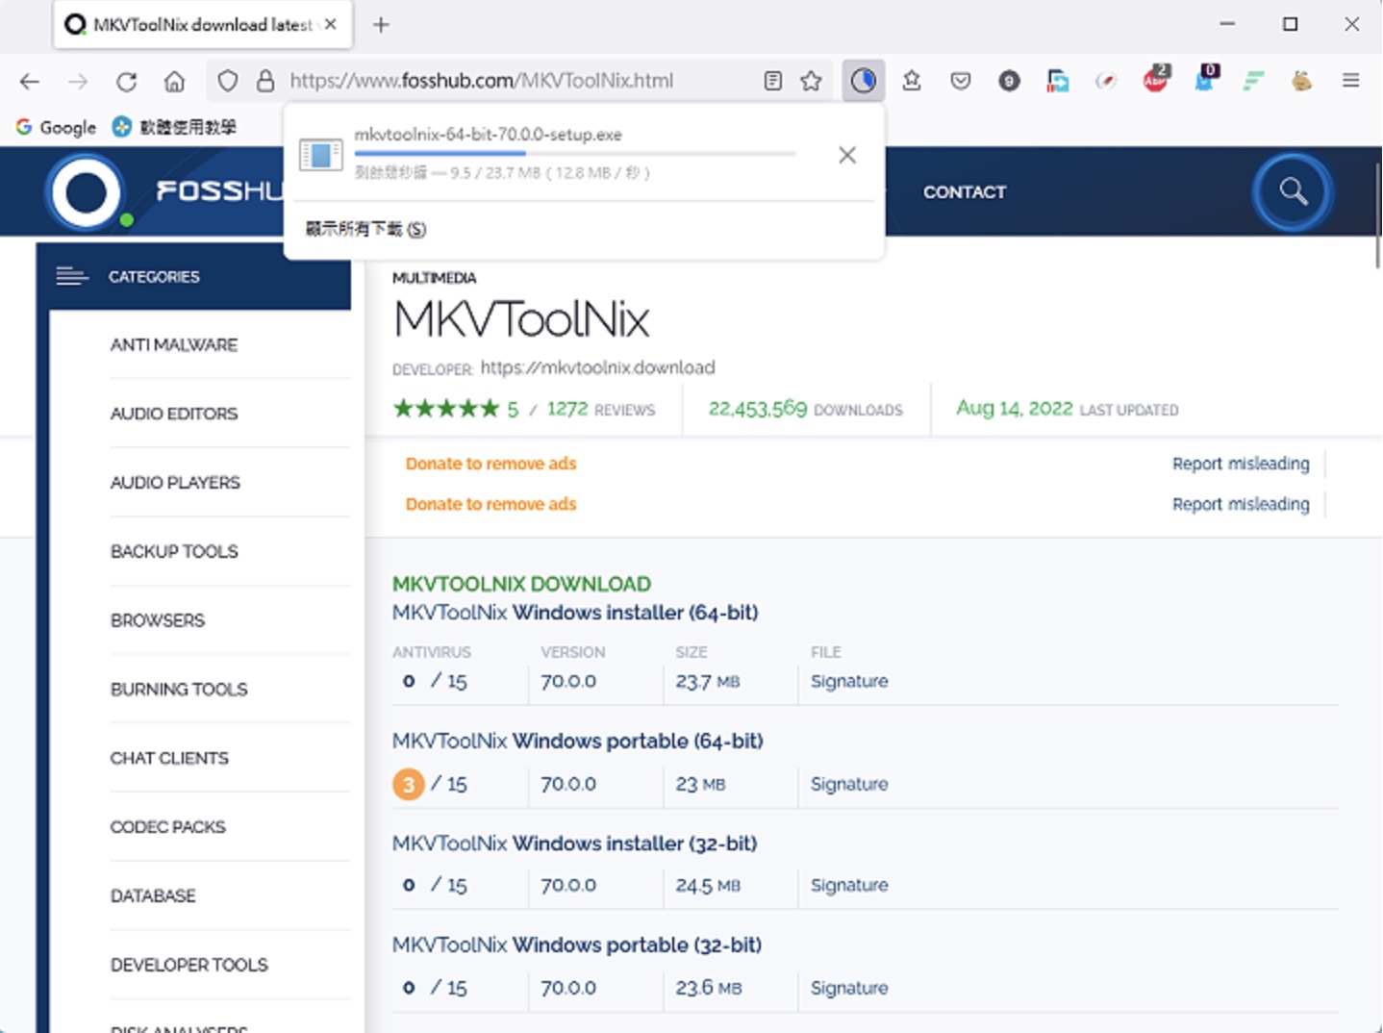Click the address bar URL

coord(482,81)
